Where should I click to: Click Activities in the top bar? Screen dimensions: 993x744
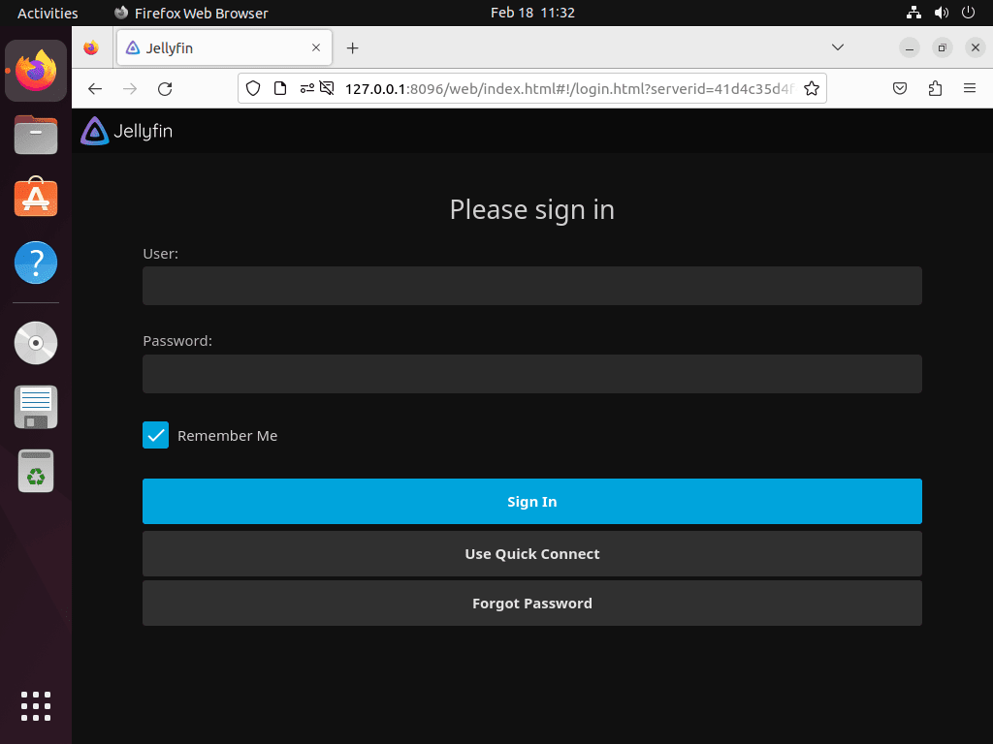47,13
